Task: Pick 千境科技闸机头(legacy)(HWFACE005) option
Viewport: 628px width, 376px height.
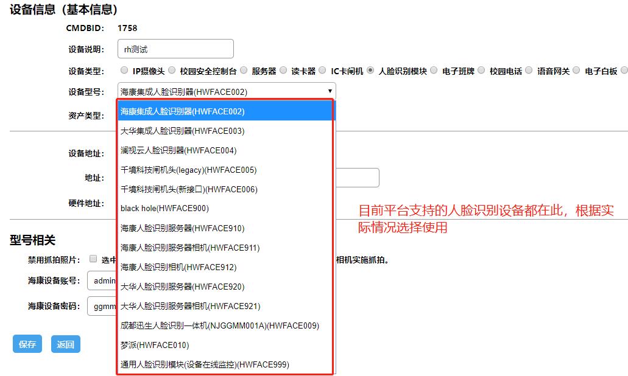Action: pyautogui.click(x=188, y=170)
